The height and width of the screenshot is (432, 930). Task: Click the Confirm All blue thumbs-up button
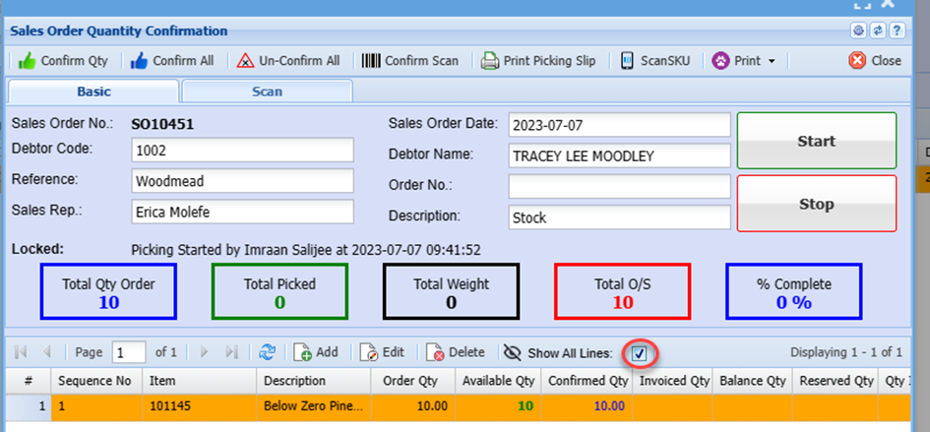click(x=171, y=61)
